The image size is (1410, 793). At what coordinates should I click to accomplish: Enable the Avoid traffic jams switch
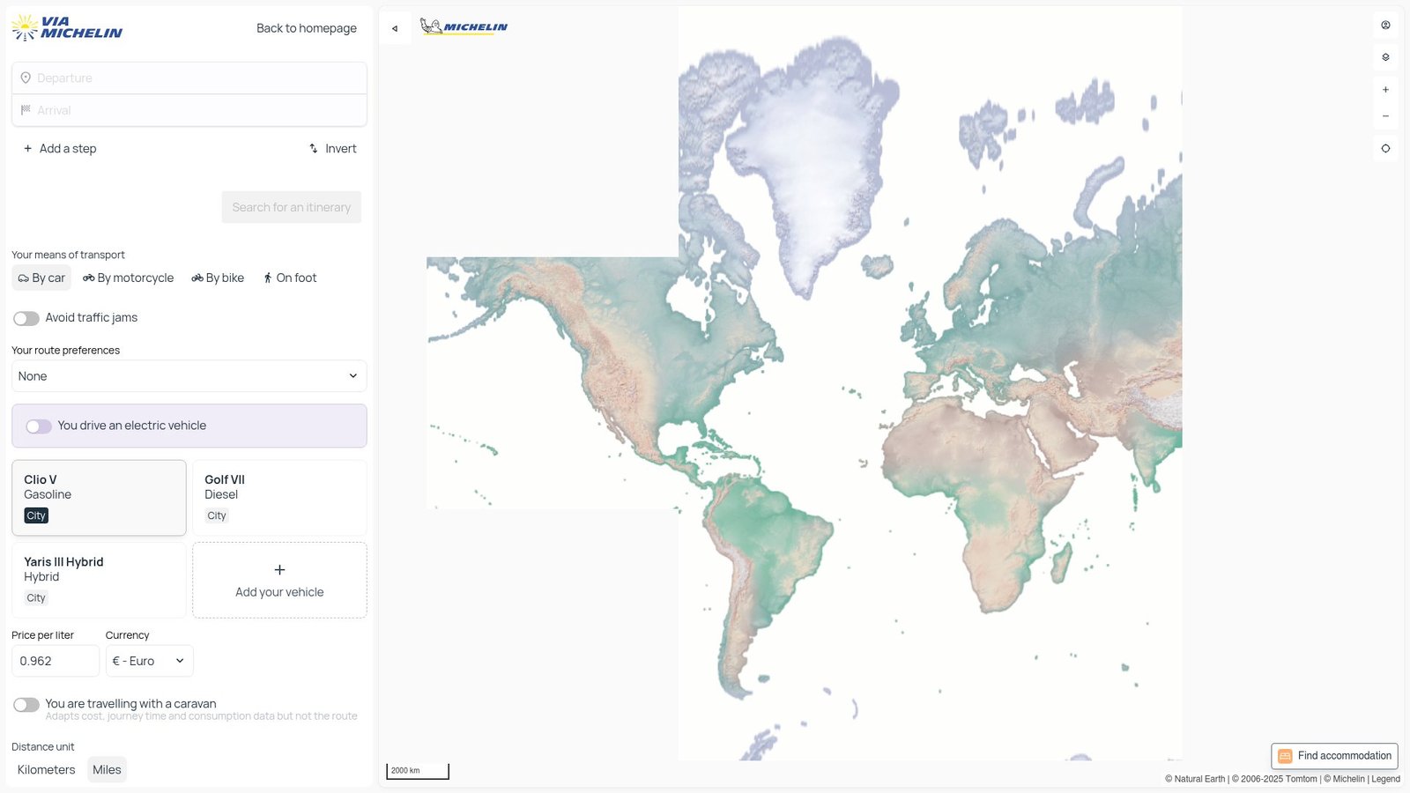(x=26, y=318)
